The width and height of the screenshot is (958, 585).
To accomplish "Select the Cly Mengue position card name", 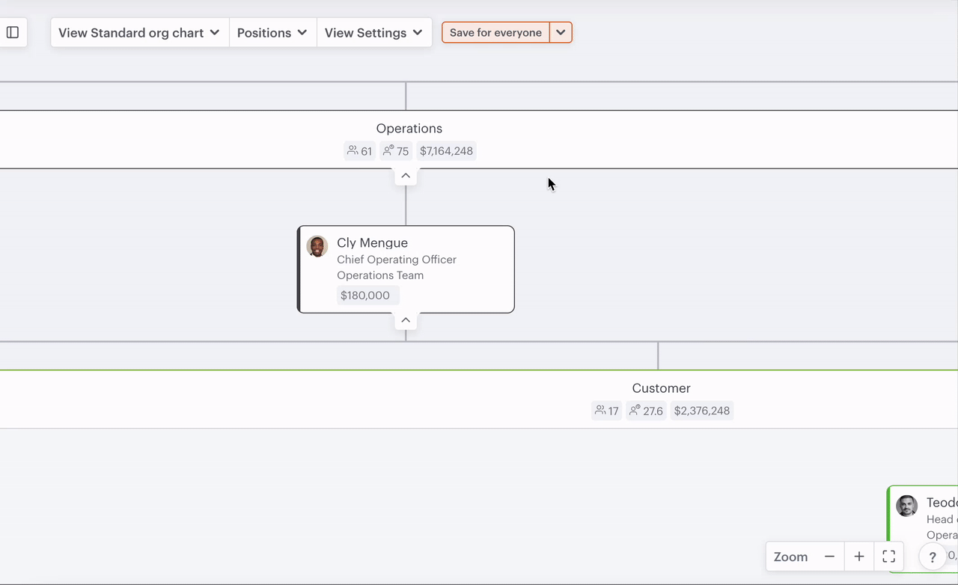I will point(372,243).
